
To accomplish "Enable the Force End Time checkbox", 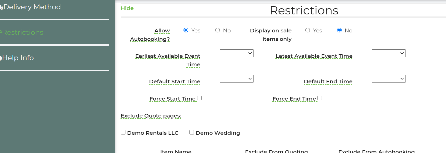I will (320, 98).
